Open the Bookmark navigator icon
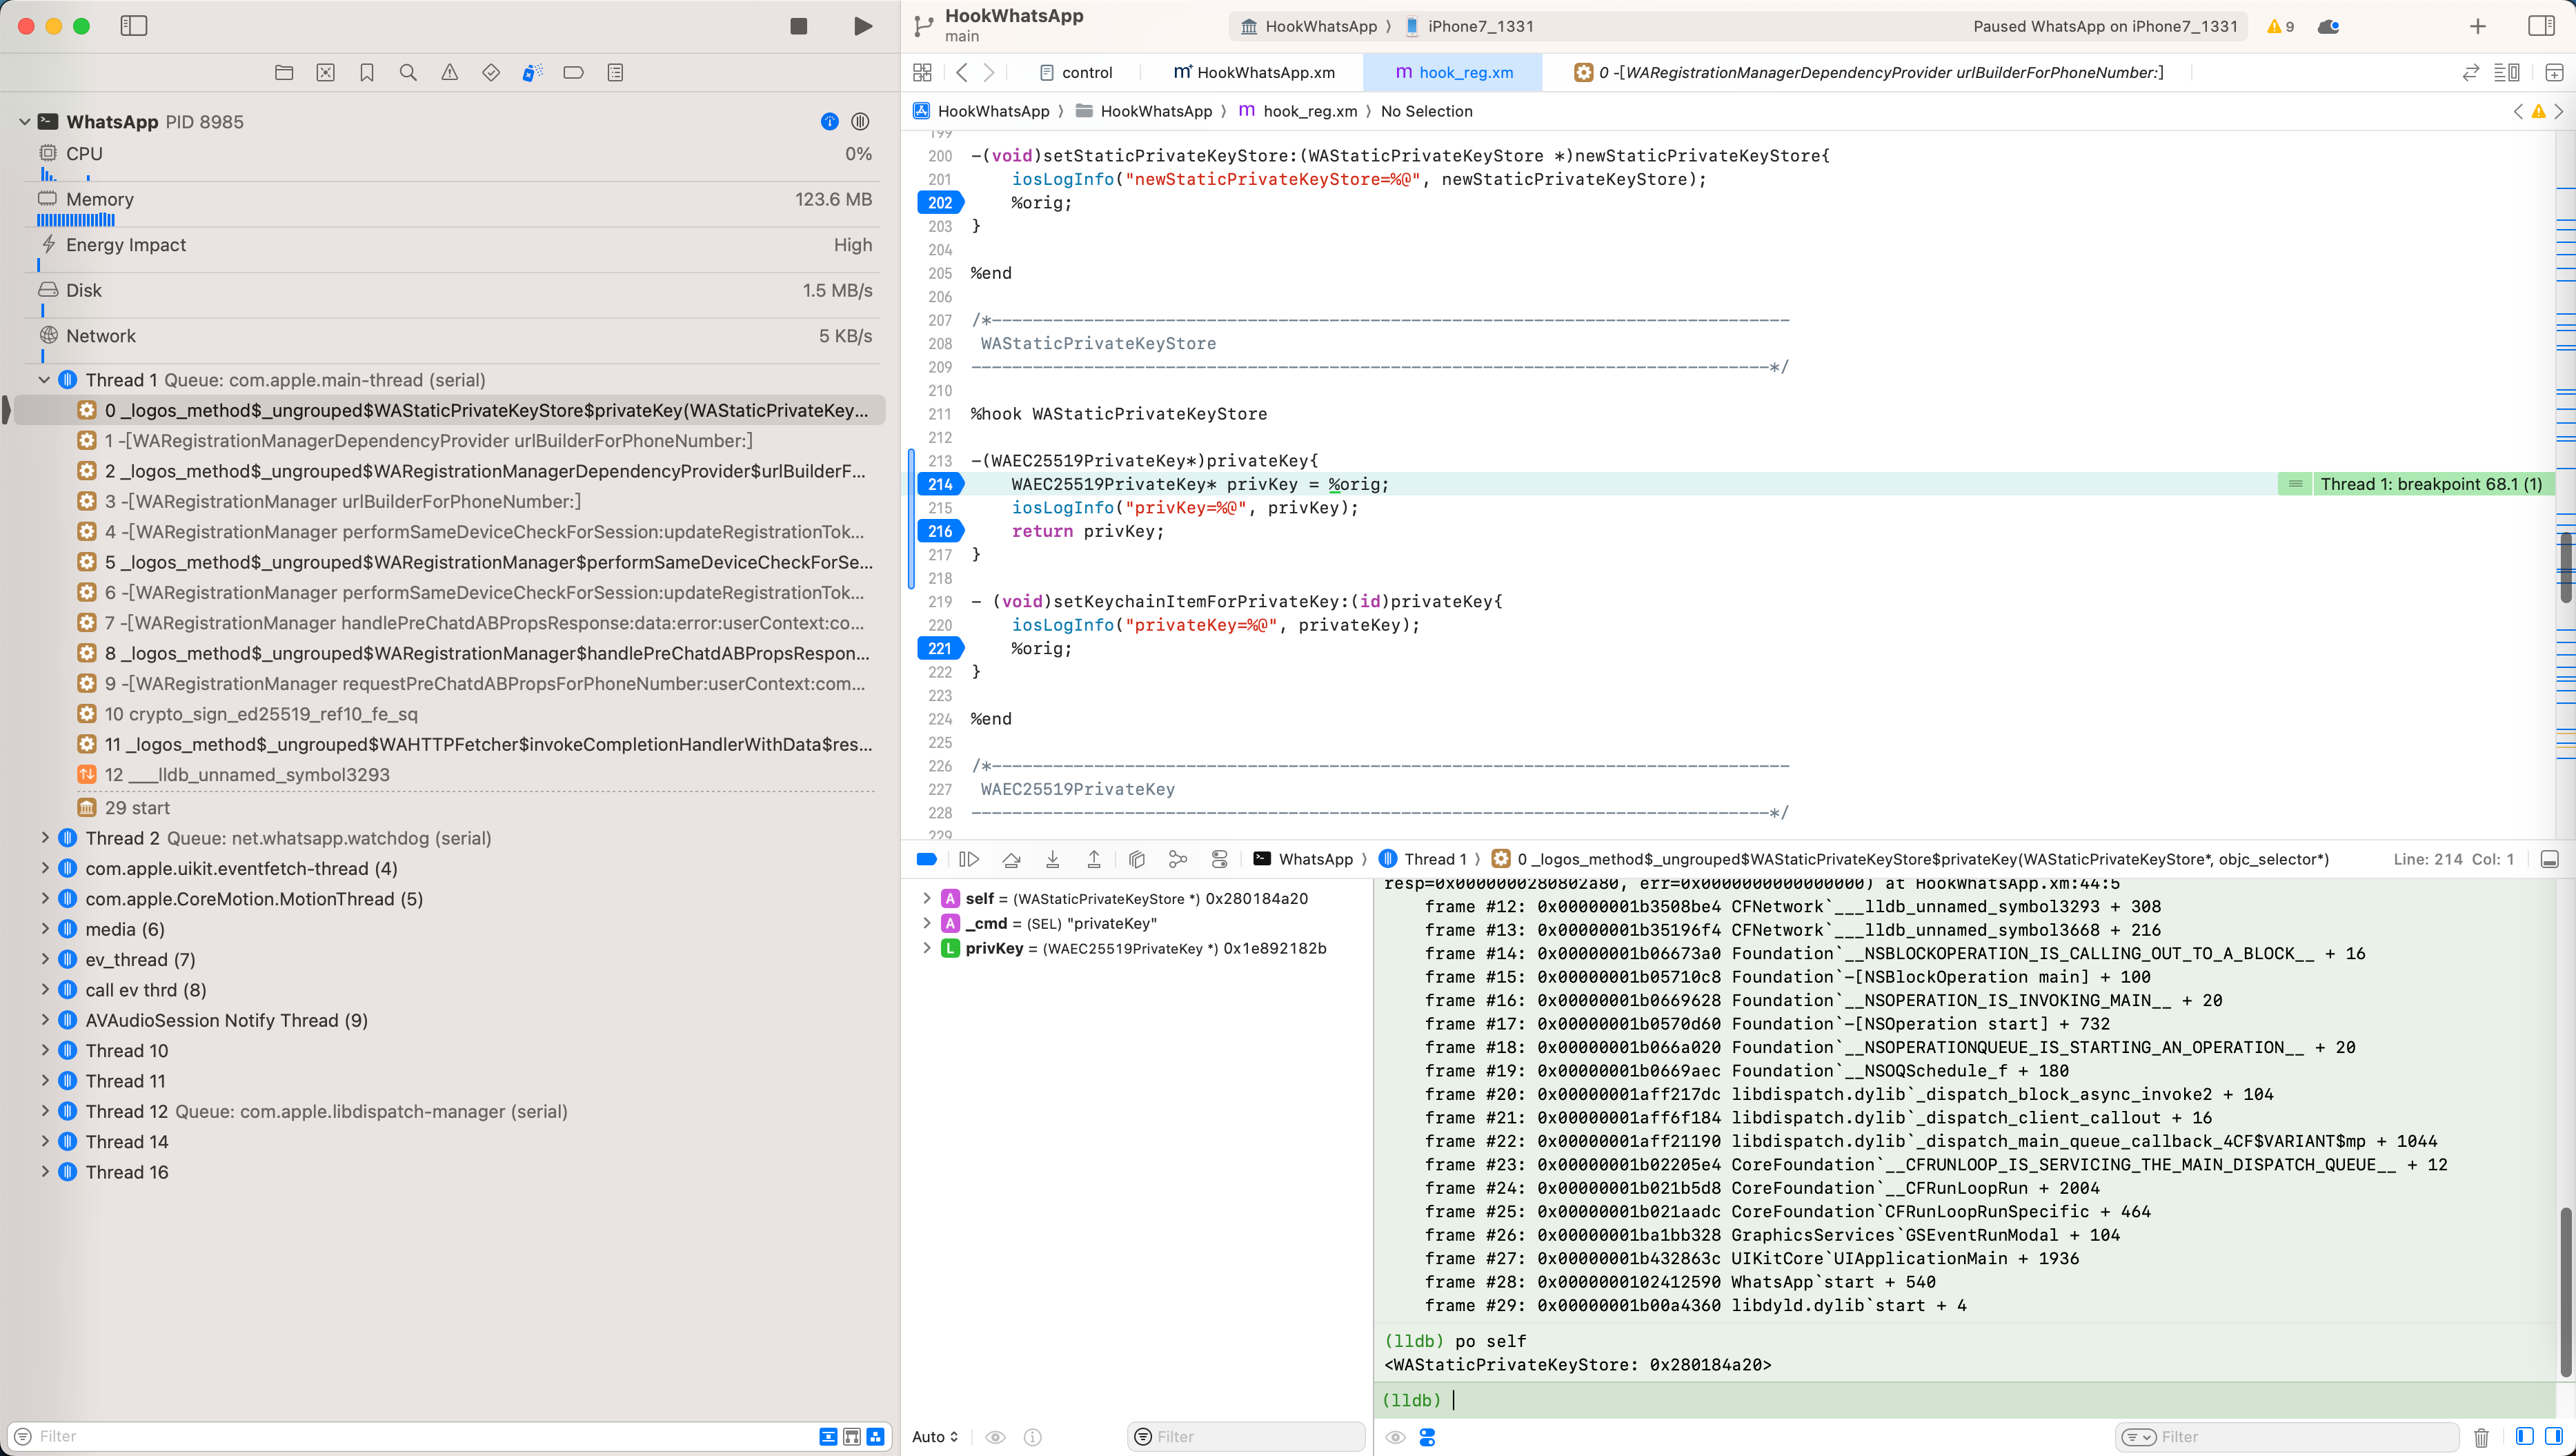 coord(367,72)
